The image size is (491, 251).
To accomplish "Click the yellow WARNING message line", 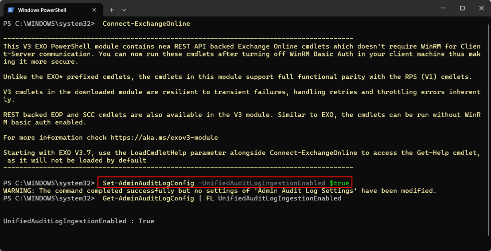I will tap(220, 191).
